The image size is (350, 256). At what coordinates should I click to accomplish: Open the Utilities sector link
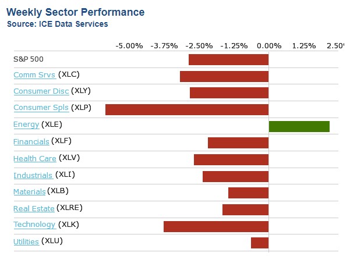click(26, 242)
